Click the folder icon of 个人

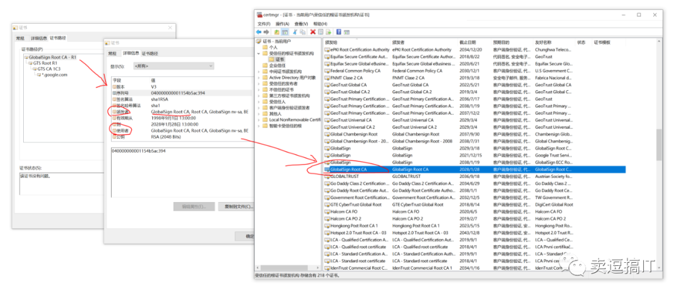coord(265,48)
